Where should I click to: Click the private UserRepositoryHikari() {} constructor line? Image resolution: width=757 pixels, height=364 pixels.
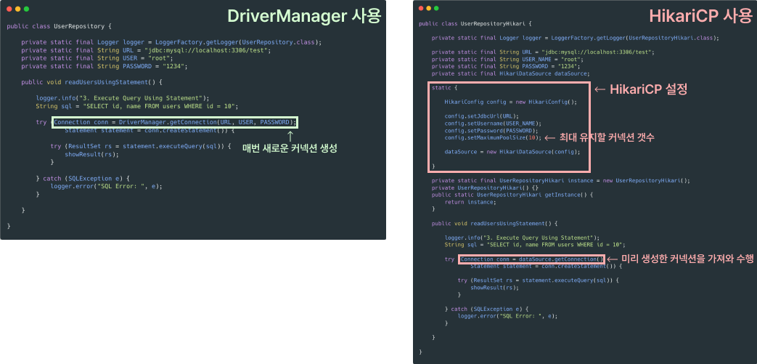click(486, 187)
